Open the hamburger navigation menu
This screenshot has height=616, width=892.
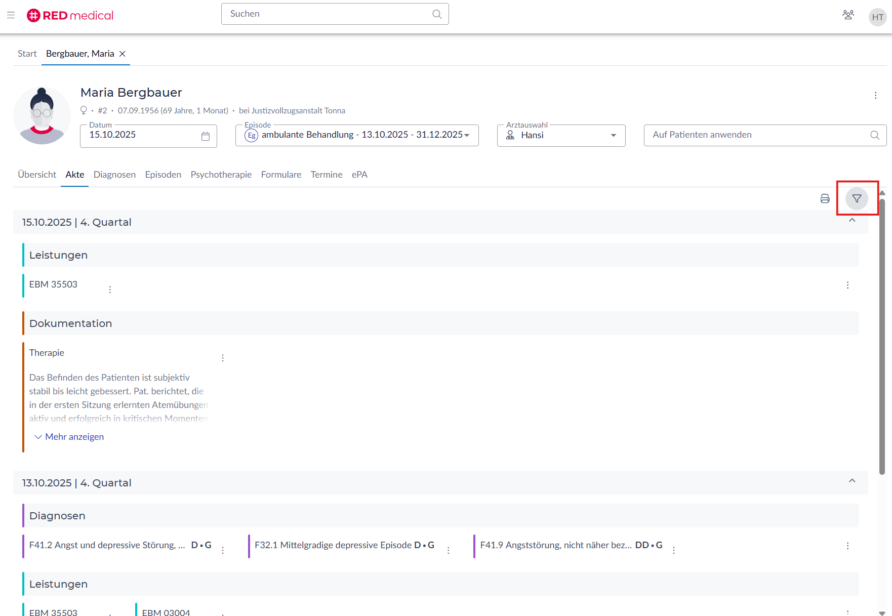pyautogui.click(x=11, y=15)
